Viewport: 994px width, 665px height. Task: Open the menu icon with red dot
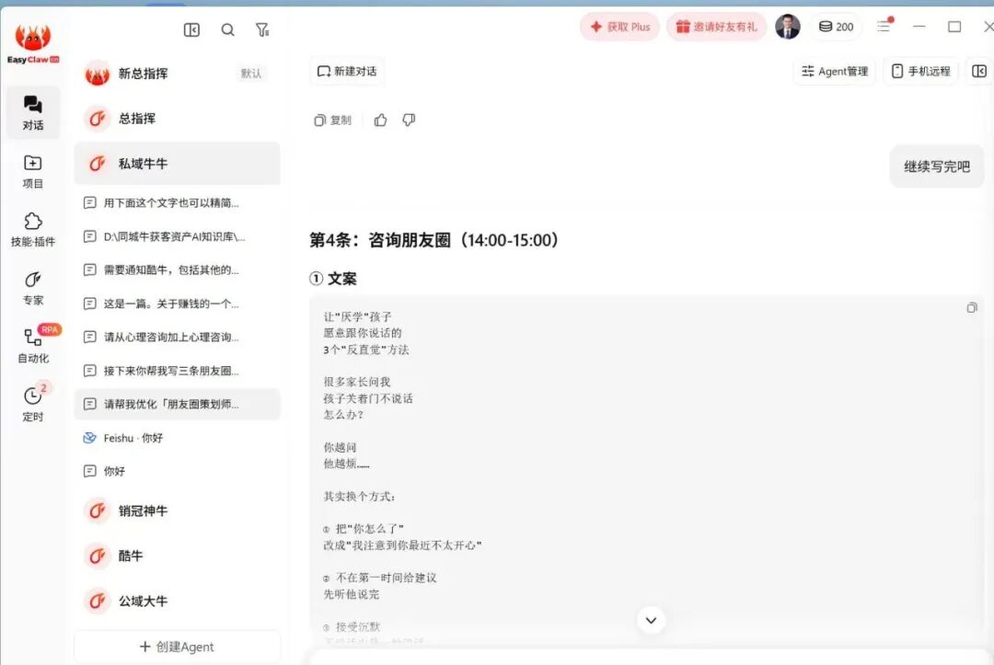(884, 26)
